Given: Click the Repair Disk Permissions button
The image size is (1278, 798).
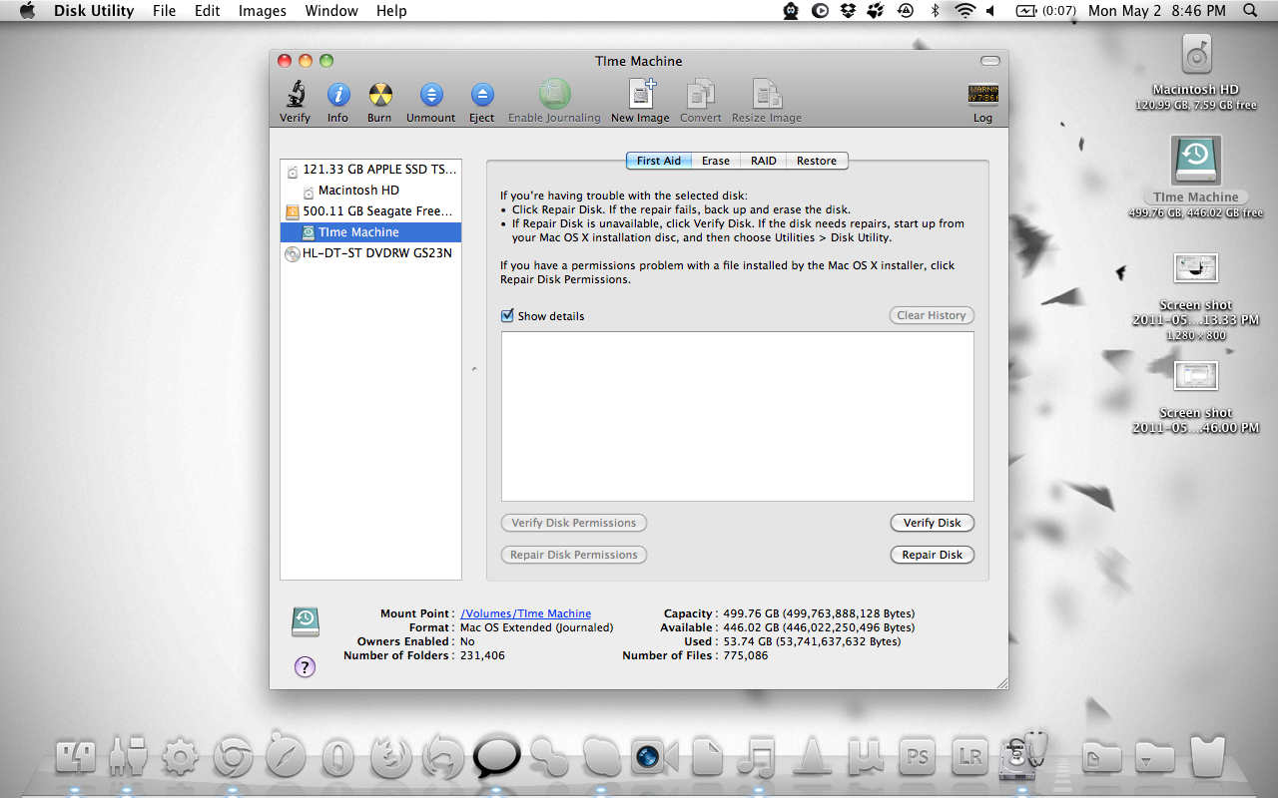Looking at the screenshot, I should click(x=574, y=555).
